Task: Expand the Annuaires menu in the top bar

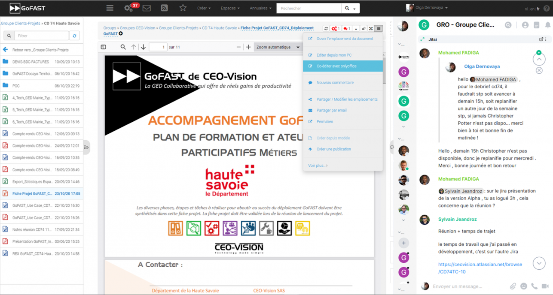Action: coord(261,8)
